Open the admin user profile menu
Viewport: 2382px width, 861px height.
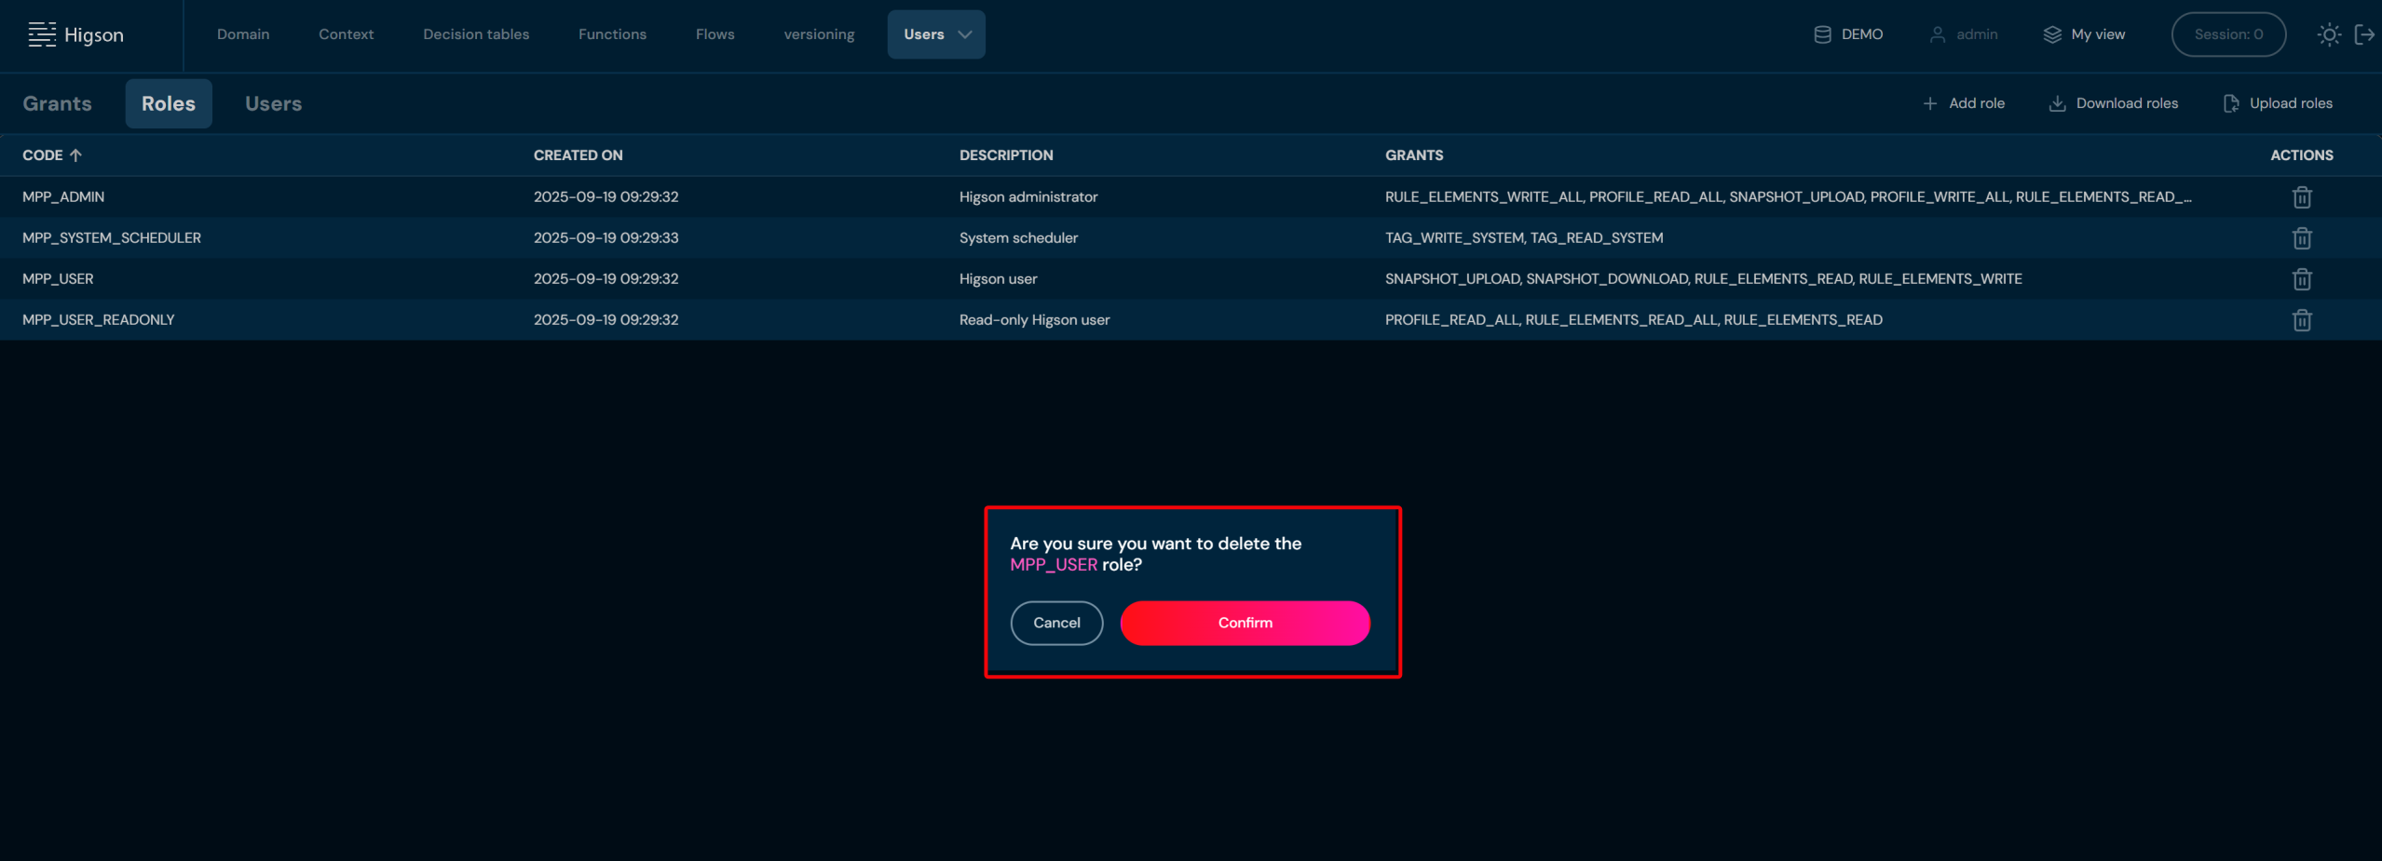(x=1964, y=34)
